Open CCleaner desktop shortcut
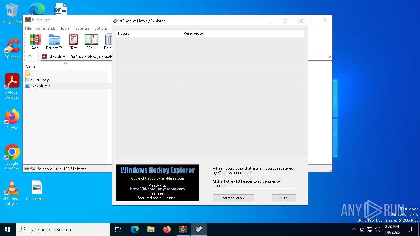The width and height of the screenshot is (420, 236). pyautogui.click(x=12, y=49)
